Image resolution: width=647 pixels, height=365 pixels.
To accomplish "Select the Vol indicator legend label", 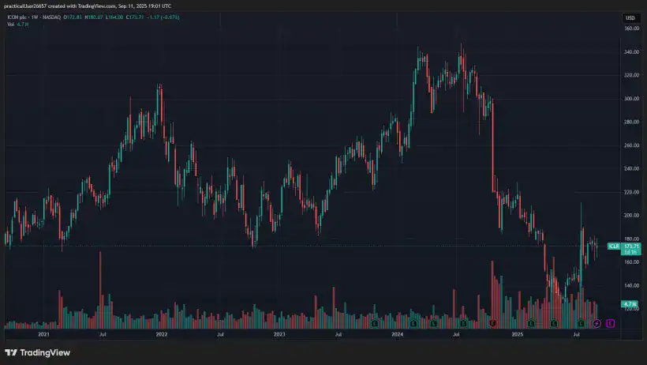I will coord(11,24).
